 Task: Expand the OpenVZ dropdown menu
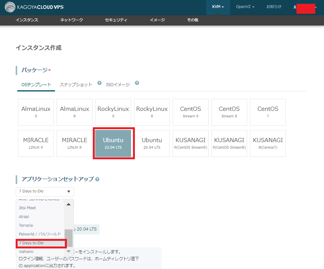click(x=245, y=7)
